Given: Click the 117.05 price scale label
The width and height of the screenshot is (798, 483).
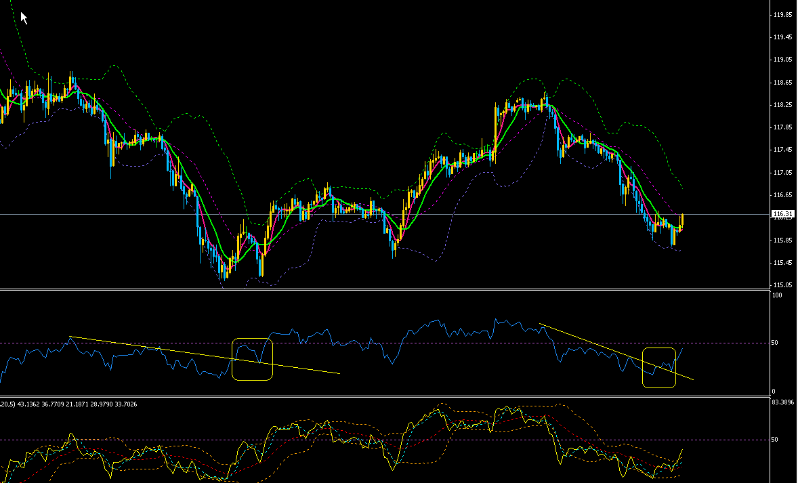Looking at the screenshot, I should 782,173.
